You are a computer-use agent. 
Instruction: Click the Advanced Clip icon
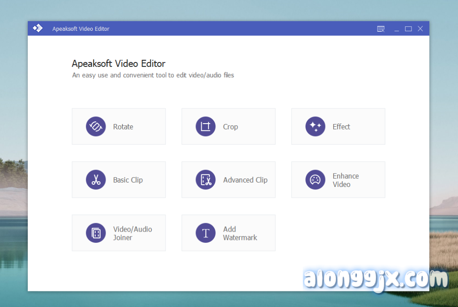coord(205,180)
